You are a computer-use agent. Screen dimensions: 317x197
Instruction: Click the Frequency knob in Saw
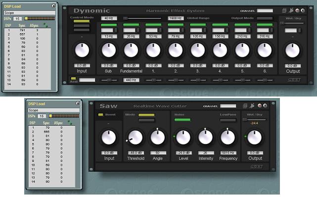point(227,137)
